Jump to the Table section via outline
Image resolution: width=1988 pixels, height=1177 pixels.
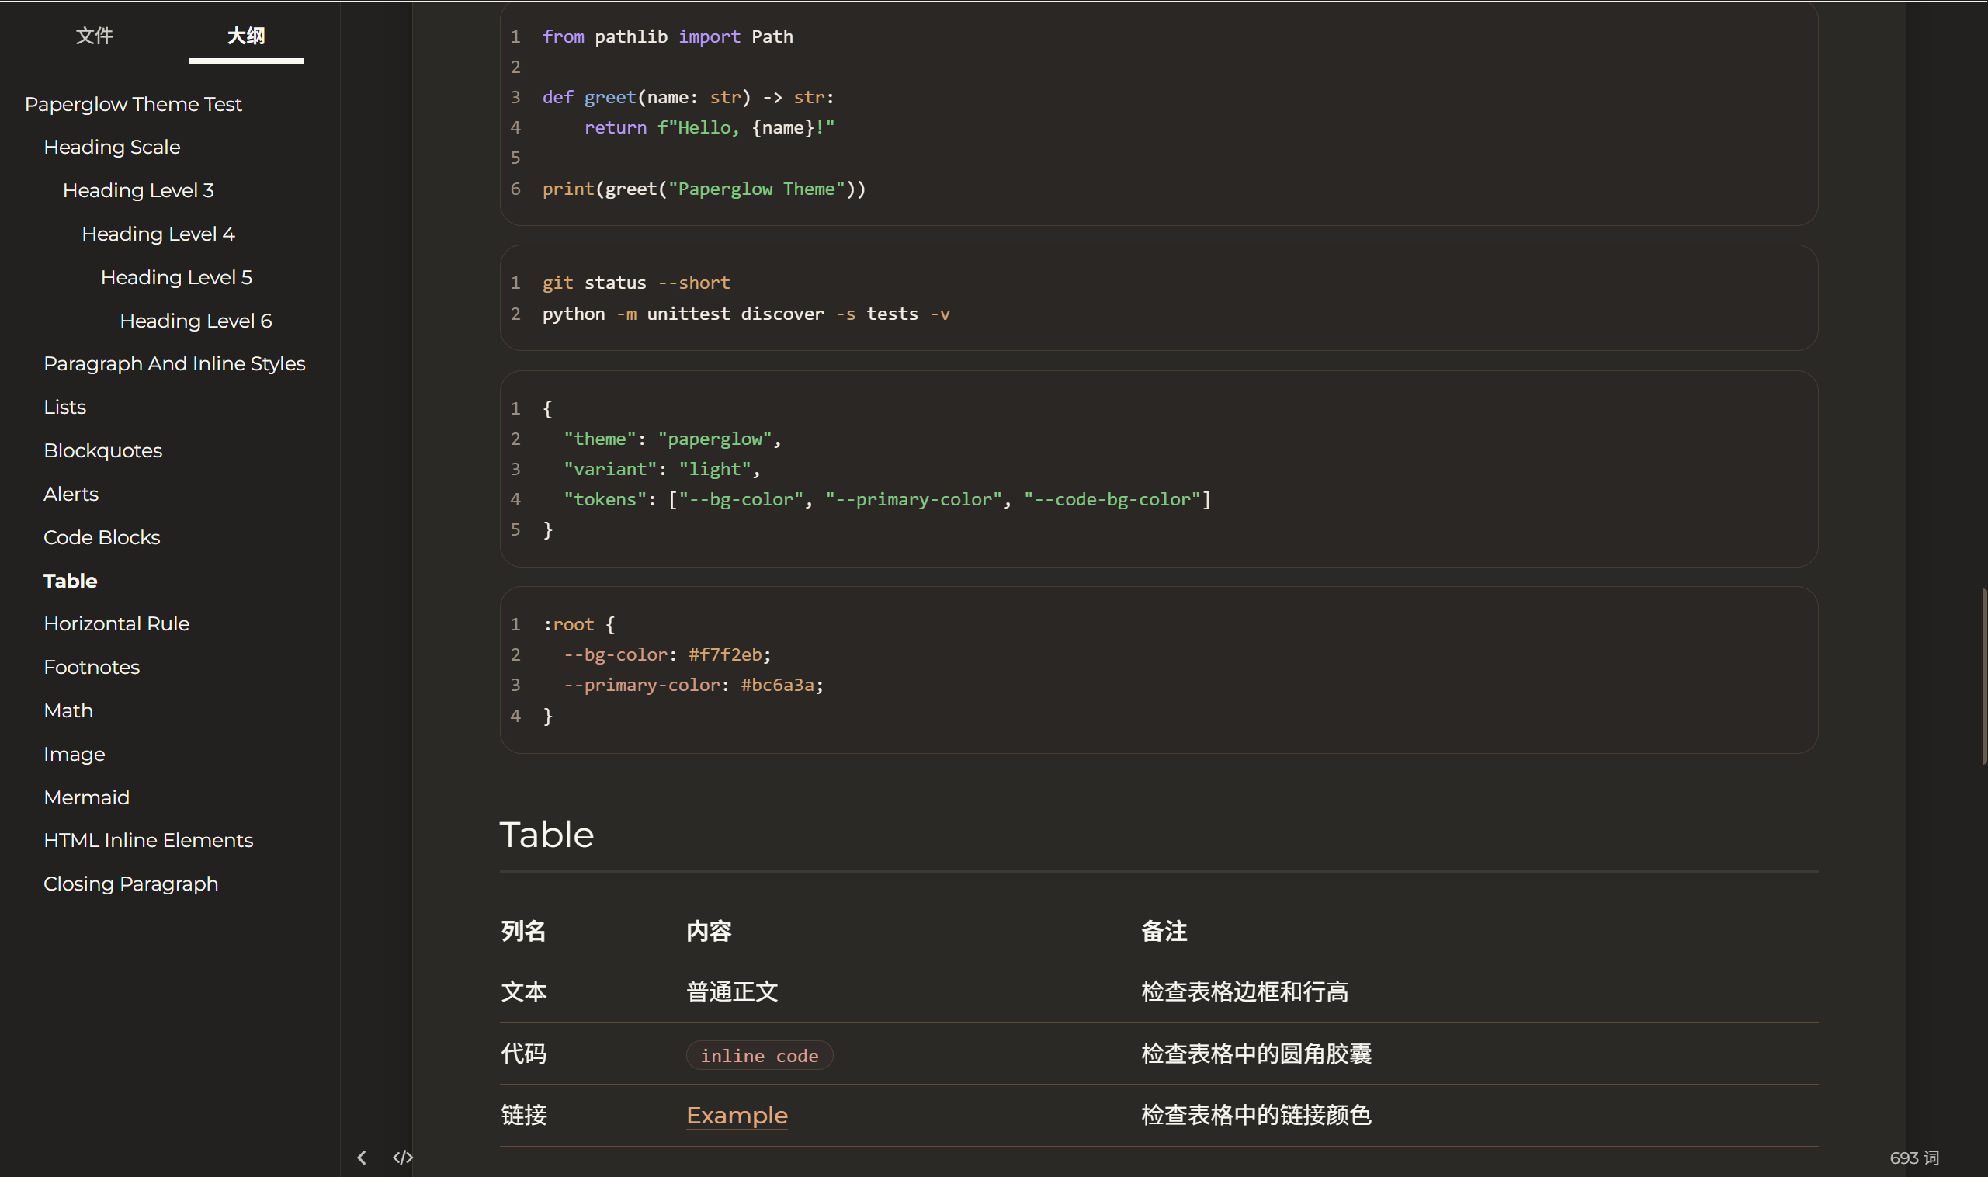pos(70,580)
